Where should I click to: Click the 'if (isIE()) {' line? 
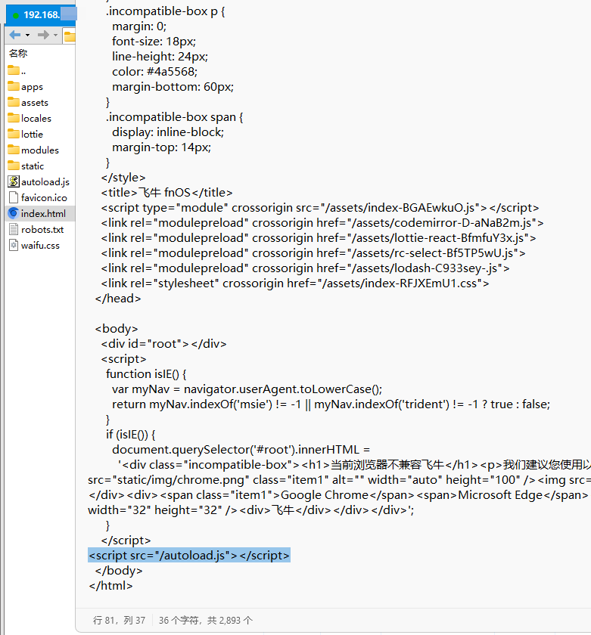(x=130, y=435)
